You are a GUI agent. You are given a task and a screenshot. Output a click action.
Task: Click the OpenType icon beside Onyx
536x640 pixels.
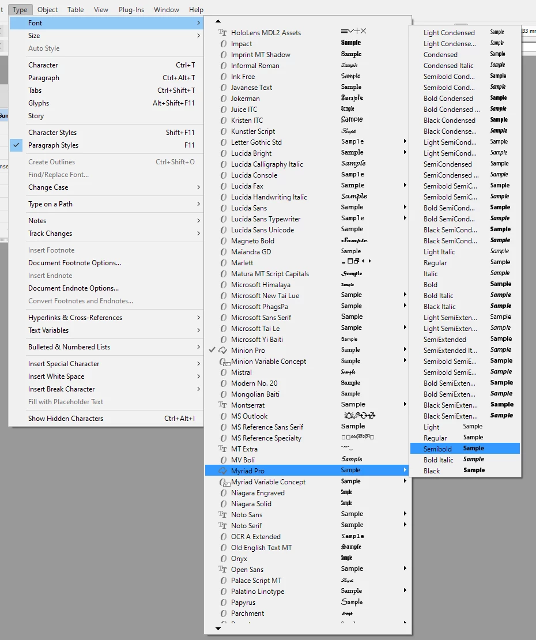click(223, 558)
